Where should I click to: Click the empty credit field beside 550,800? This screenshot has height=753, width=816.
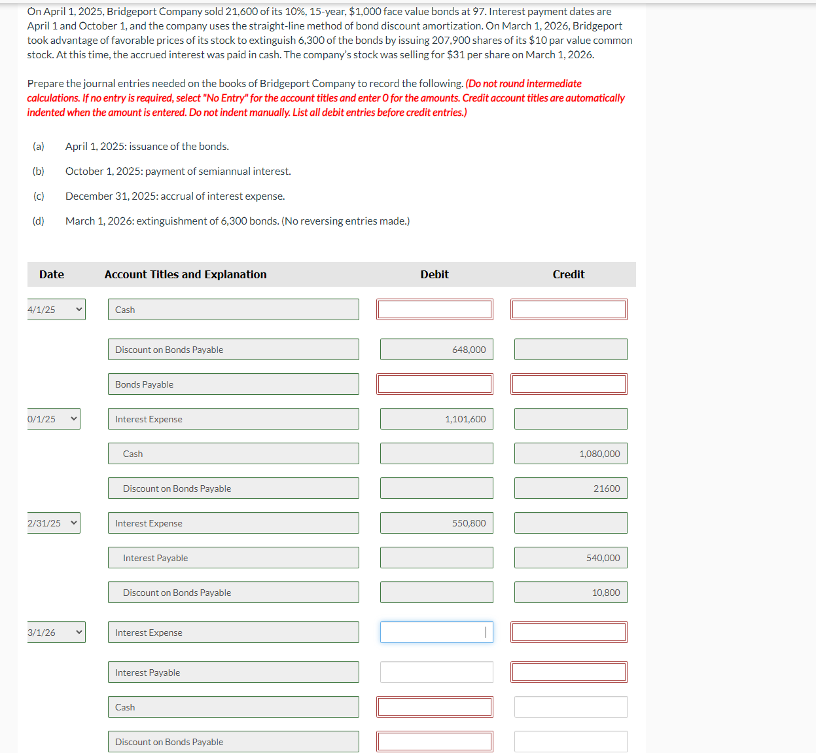click(x=571, y=523)
